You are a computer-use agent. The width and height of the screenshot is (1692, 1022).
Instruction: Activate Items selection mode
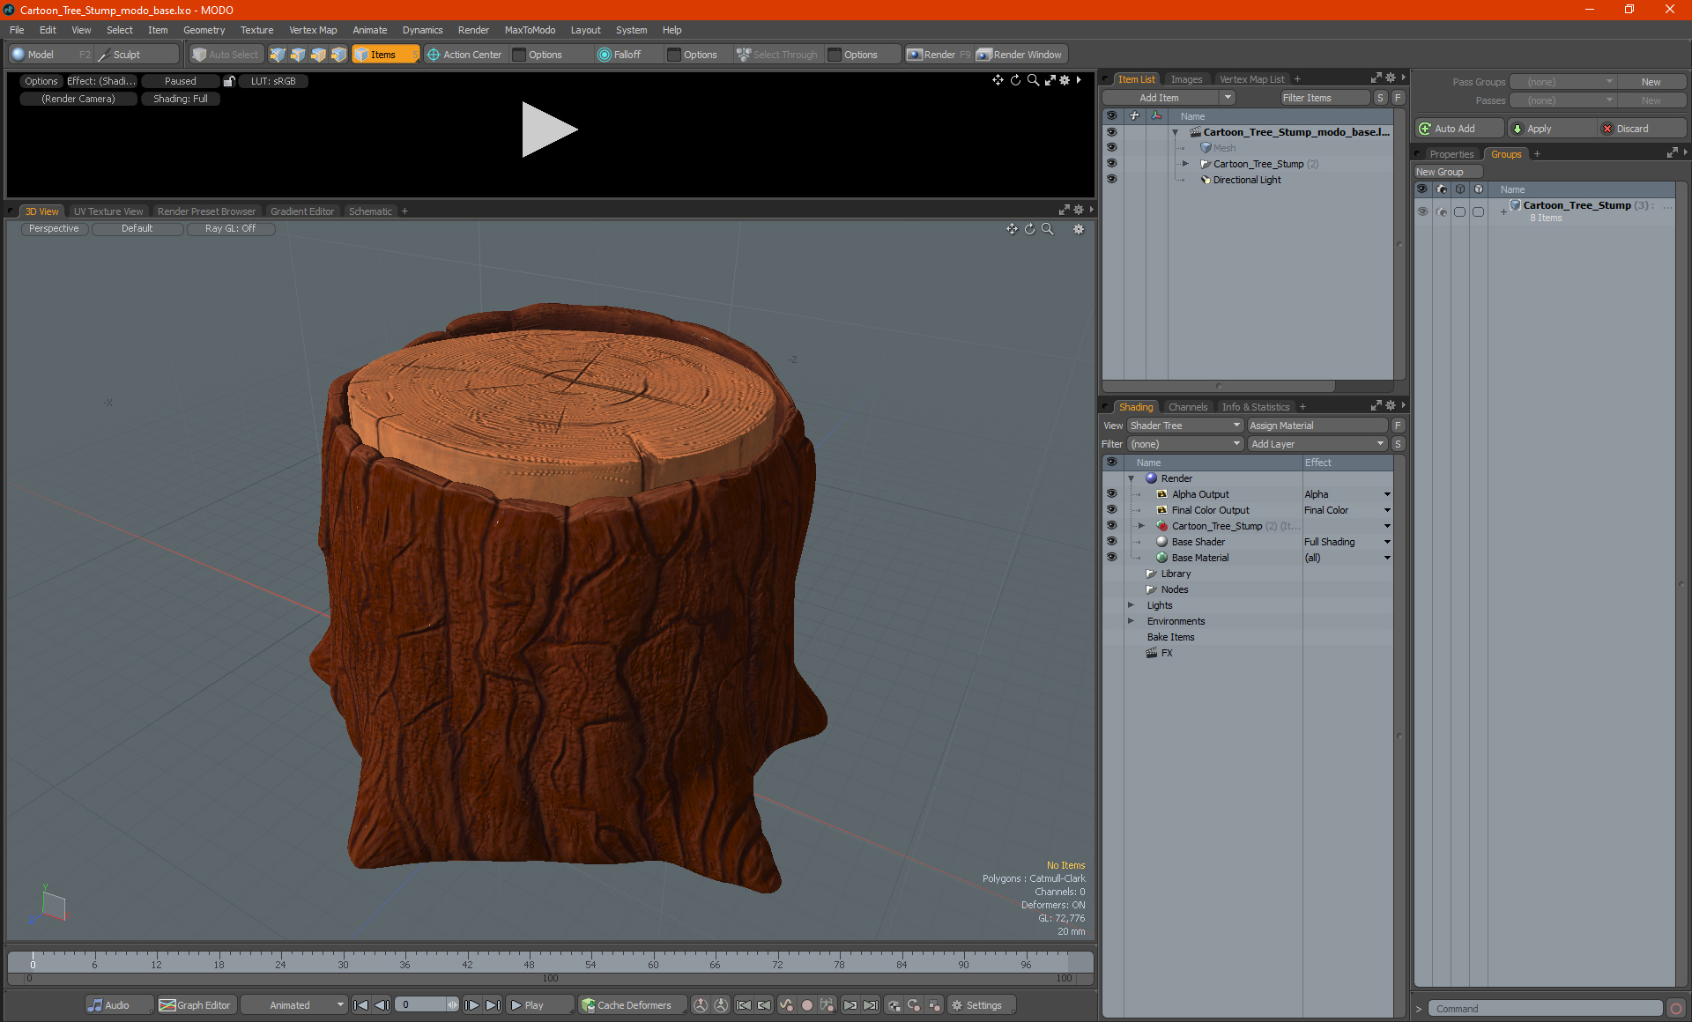click(x=385, y=55)
